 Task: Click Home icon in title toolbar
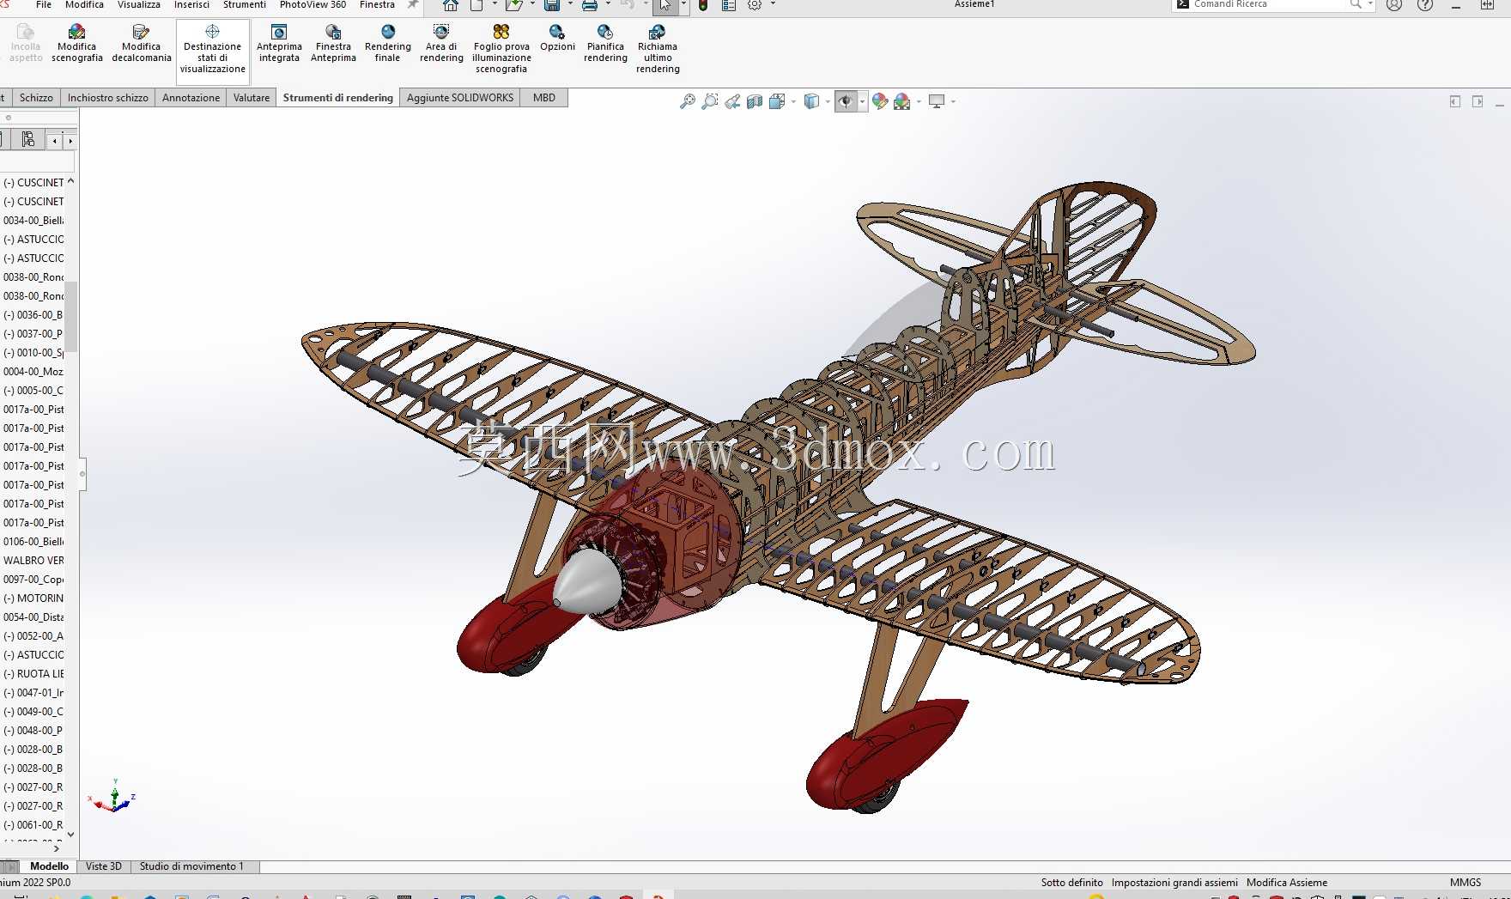(451, 5)
